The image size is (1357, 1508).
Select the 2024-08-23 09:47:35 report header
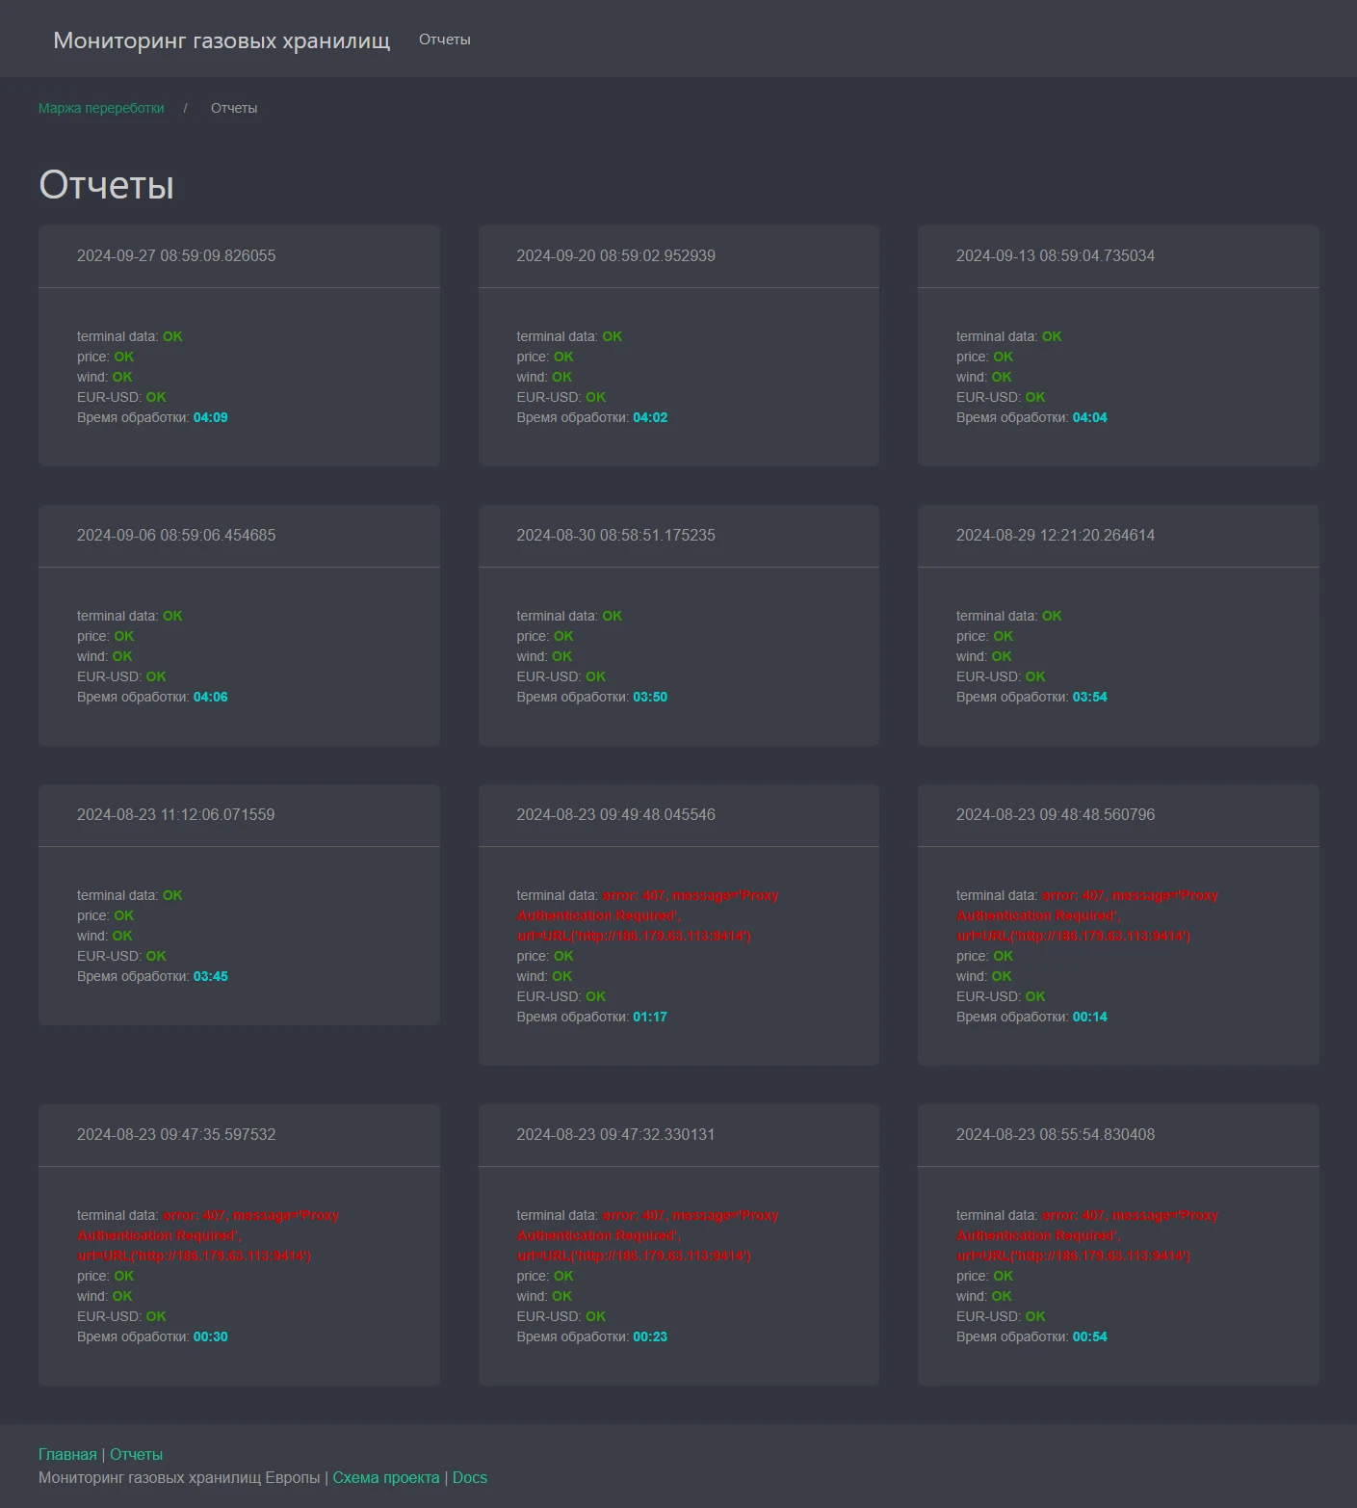(176, 1135)
